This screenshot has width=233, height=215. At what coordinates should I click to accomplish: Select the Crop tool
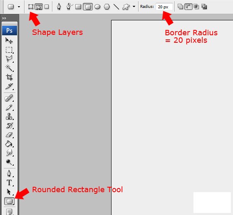tap(9, 77)
